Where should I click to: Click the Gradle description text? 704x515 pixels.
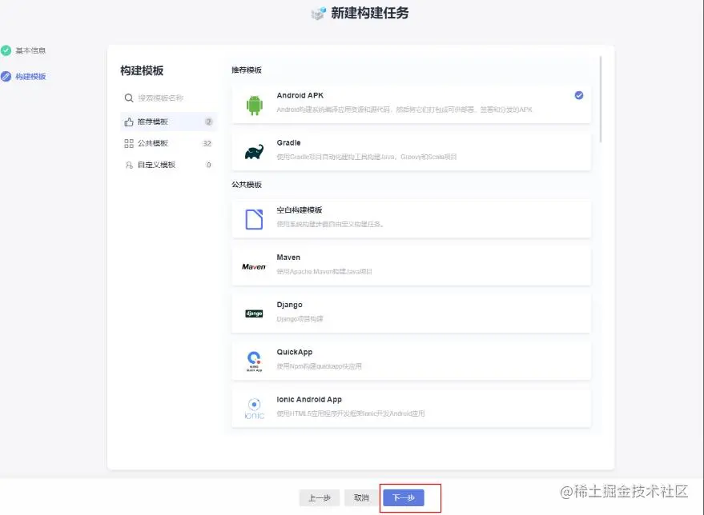367,157
